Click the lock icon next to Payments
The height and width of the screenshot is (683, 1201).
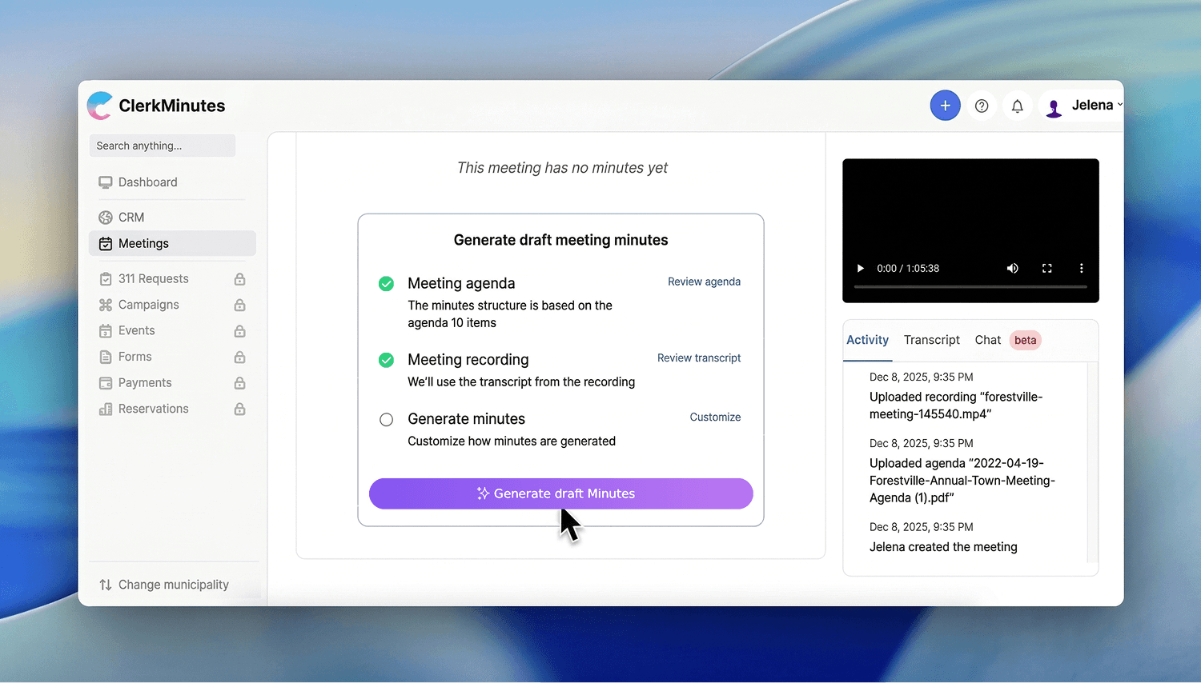tap(239, 383)
